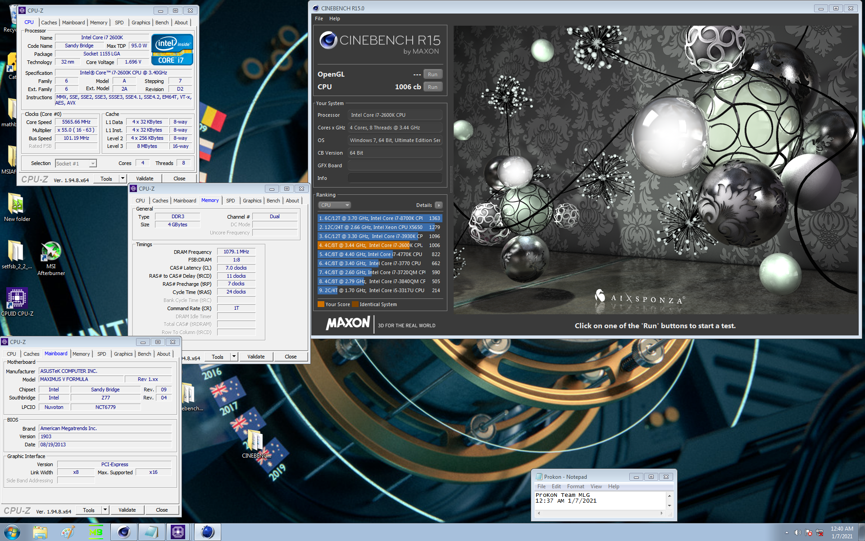
Task: Run the CPU benchmark
Action: (432, 87)
